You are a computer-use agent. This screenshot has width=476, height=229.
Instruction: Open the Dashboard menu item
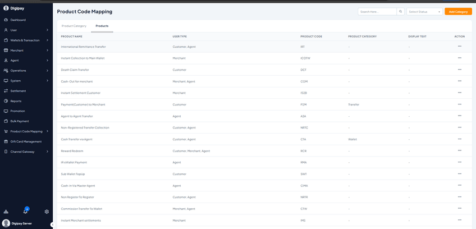18,20
